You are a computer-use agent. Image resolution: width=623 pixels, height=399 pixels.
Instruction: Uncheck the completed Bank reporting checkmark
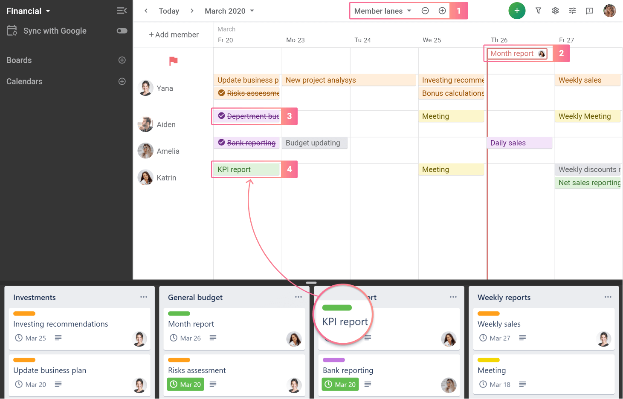[x=221, y=143]
